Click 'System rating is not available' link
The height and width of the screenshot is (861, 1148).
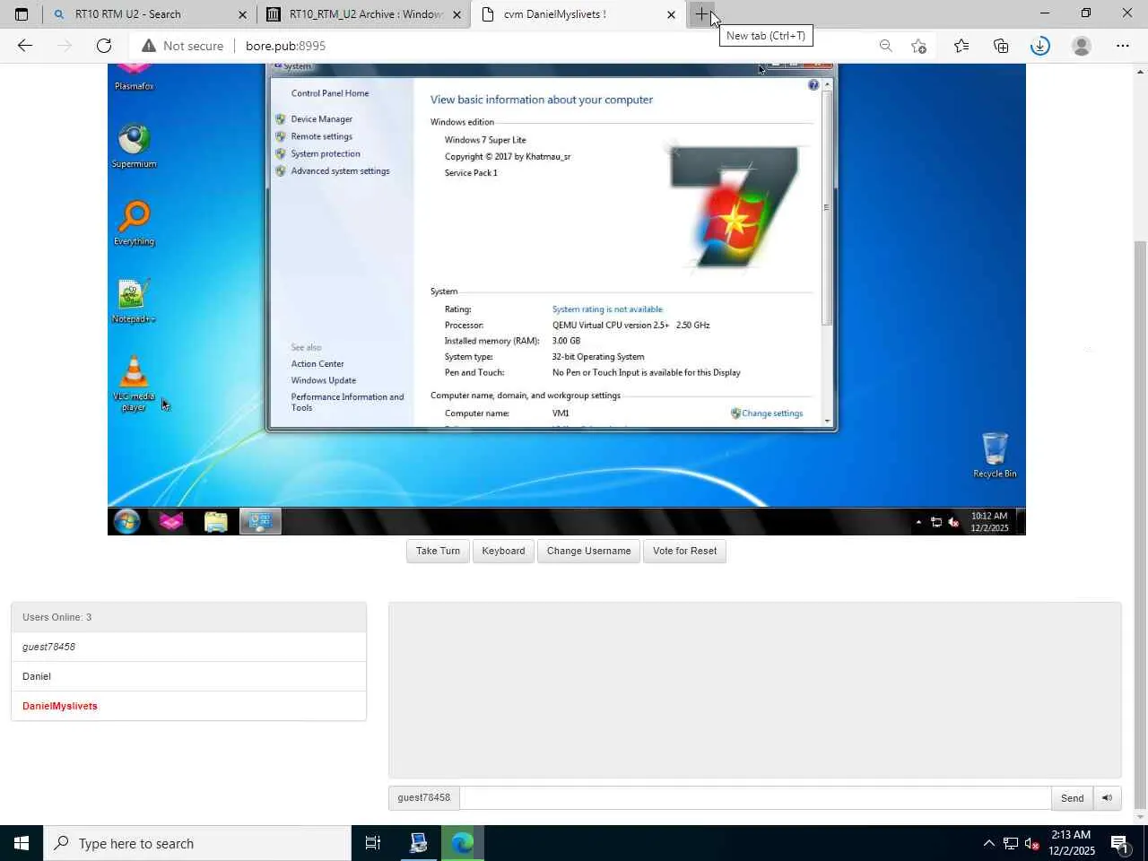coord(607,309)
